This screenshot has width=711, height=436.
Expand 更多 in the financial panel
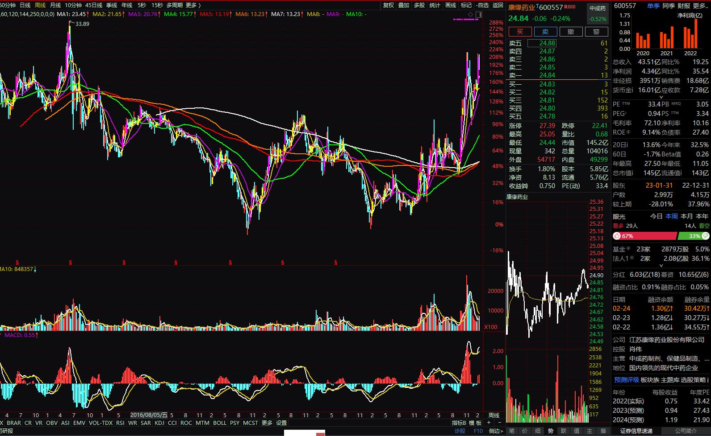point(701,6)
